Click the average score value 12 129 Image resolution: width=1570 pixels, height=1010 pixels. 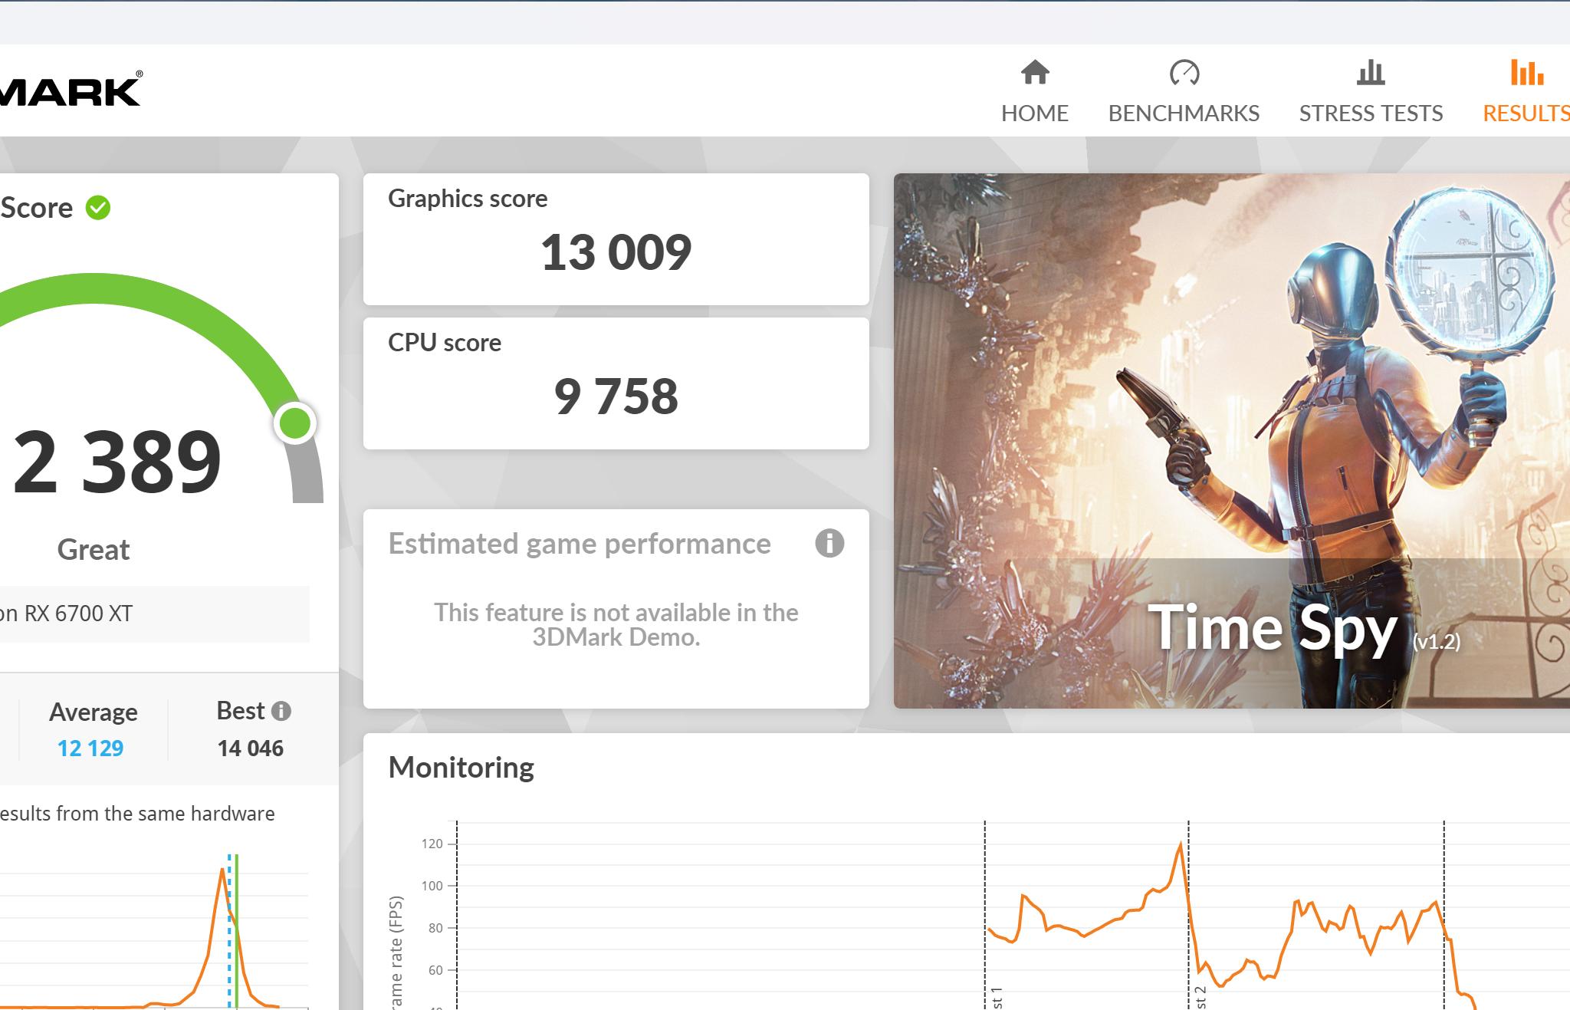coord(90,748)
